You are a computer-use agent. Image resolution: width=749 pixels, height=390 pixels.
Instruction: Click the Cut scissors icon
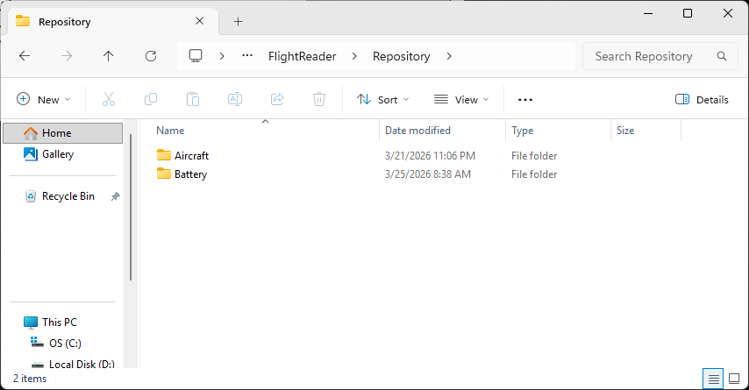[109, 99]
